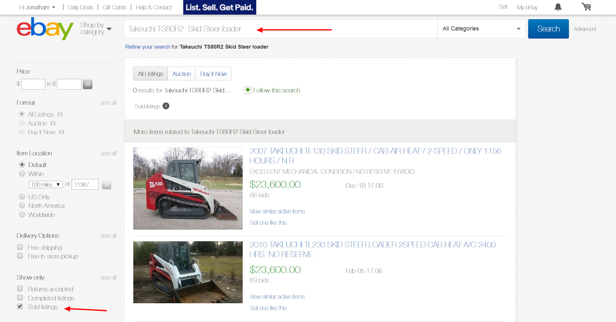
Task: Submit zip code distance arrow button
Action: (107, 185)
